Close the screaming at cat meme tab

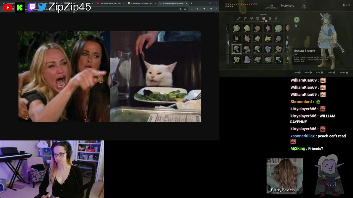coord(155,3)
